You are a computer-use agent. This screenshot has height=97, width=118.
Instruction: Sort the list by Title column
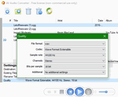34,21
